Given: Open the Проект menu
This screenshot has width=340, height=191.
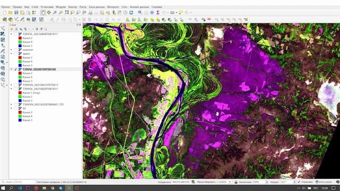Looking at the screenshot, I should pos(5,7).
